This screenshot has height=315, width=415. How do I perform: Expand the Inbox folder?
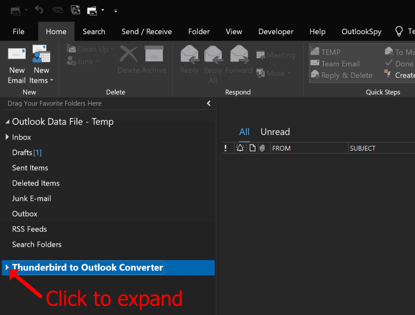6,137
